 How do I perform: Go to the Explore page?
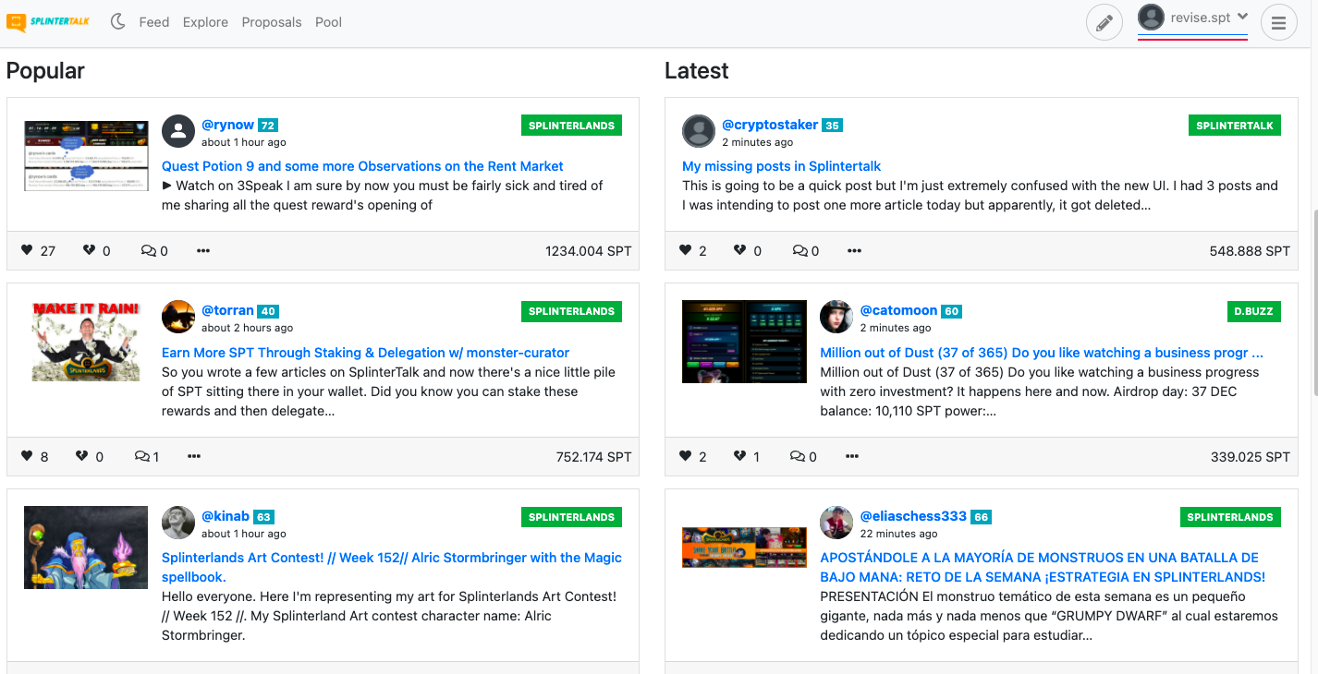pyautogui.click(x=205, y=22)
